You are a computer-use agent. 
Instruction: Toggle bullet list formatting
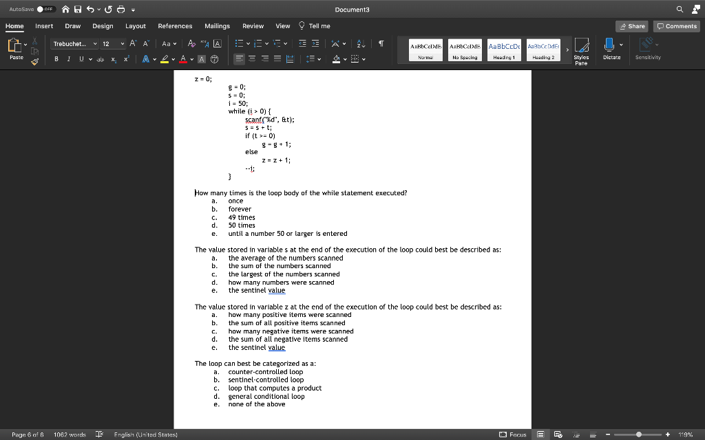tap(238, 43)
